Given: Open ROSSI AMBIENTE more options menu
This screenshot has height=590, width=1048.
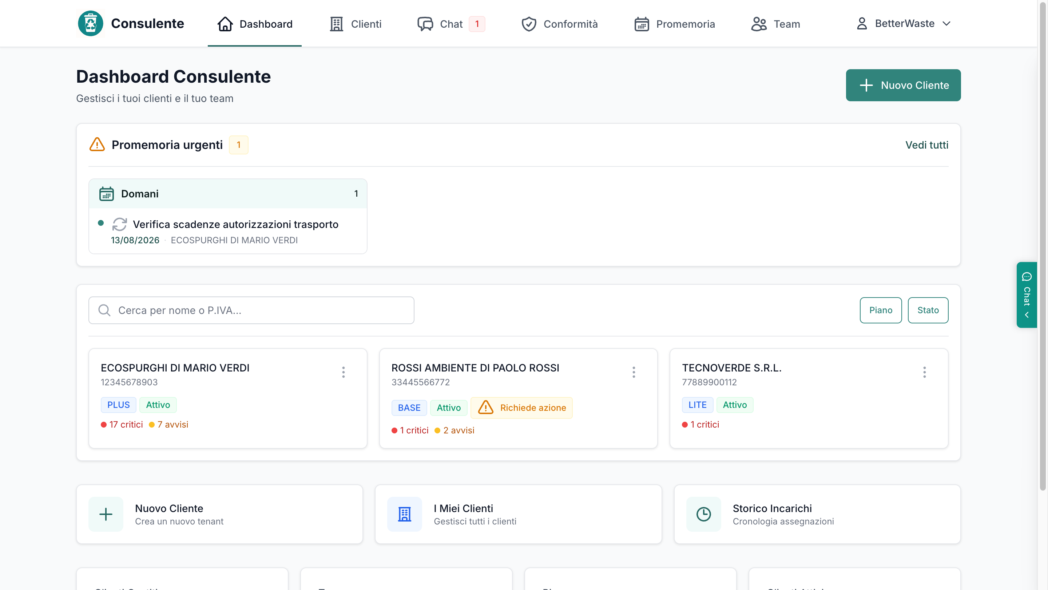Looking at the screenshot, I should coord(634,372).
